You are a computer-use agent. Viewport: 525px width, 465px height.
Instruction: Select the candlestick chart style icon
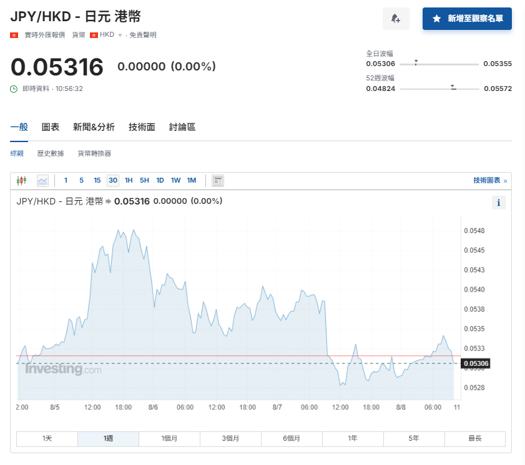(21, 180)
